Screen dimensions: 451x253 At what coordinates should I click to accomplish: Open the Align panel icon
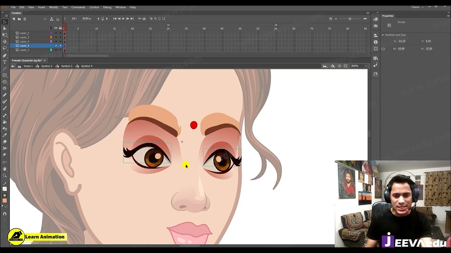pos(376,35)
